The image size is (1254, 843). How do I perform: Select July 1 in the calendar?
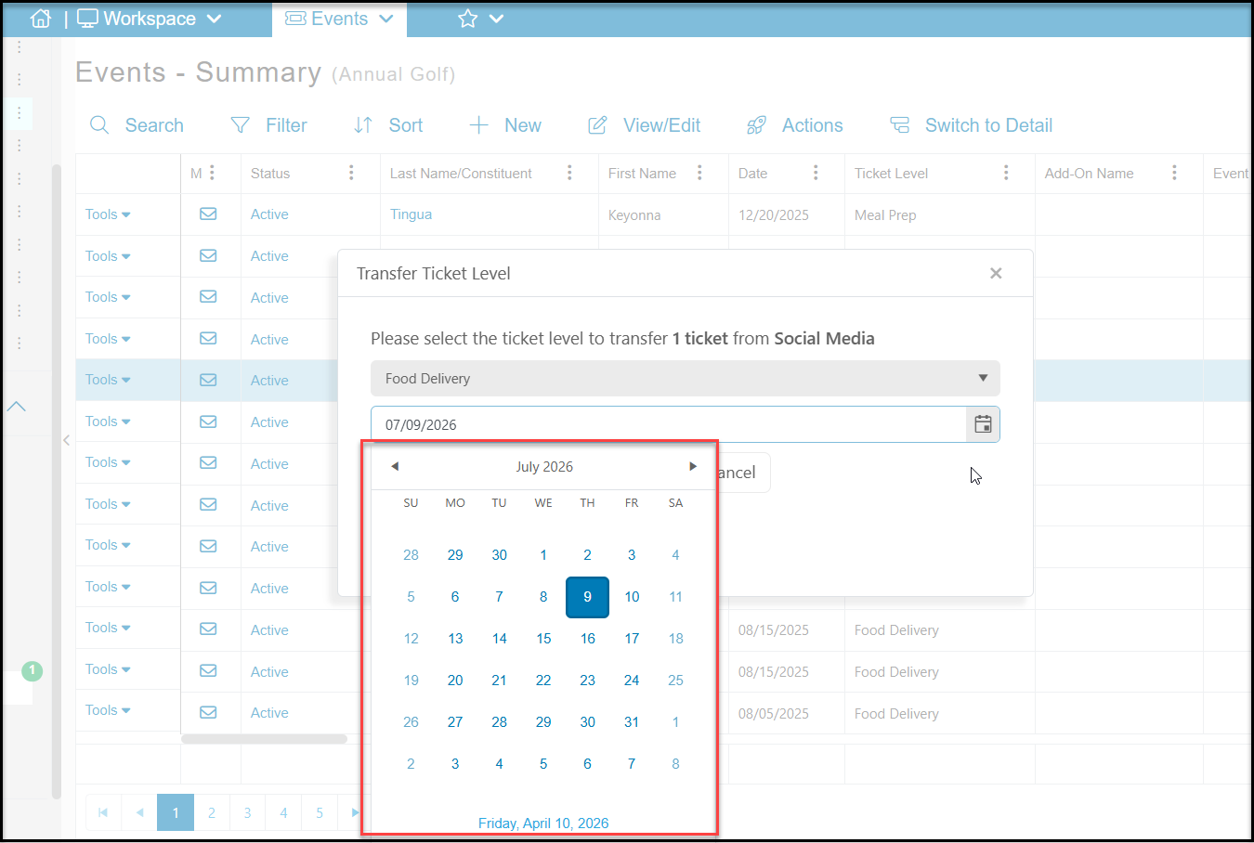[543, 555]
